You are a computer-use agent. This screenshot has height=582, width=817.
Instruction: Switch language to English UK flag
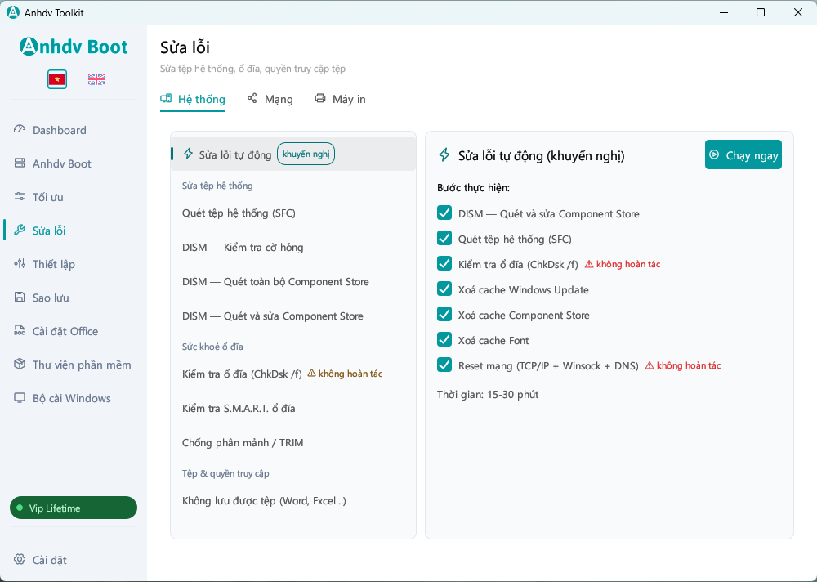click(96, 79)
